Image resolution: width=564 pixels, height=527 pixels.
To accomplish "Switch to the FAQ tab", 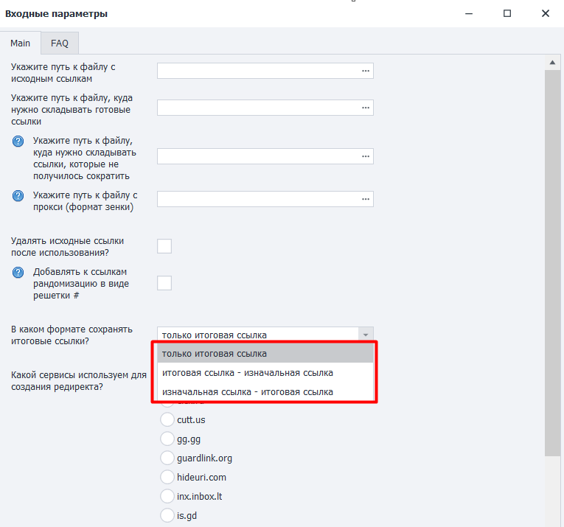I will point(60,43).
